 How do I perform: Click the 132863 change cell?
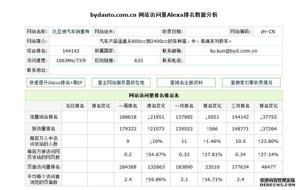[x=156, y=167]
